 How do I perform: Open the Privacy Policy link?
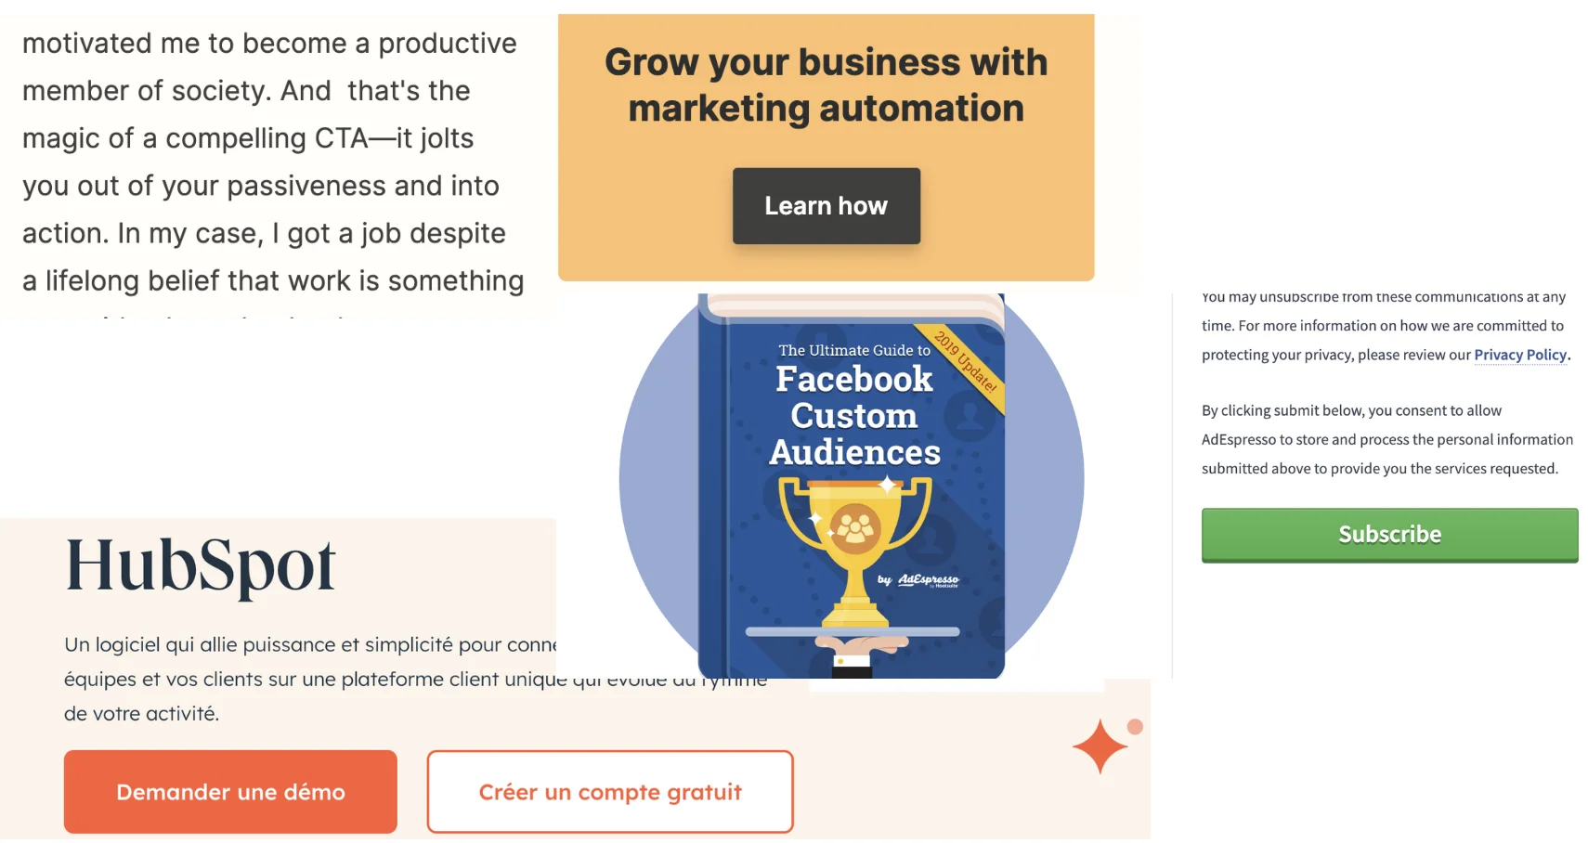point(1519,355)
